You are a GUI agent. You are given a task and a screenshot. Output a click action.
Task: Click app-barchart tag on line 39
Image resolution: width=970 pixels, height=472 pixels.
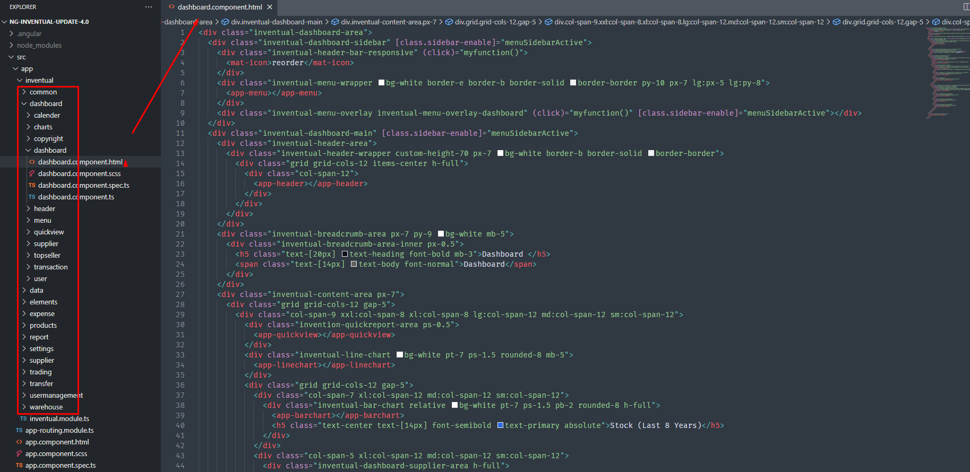click(x=304, y=415)
